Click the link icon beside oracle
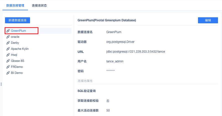The image size is (222, 116). (x=8, y=37)
